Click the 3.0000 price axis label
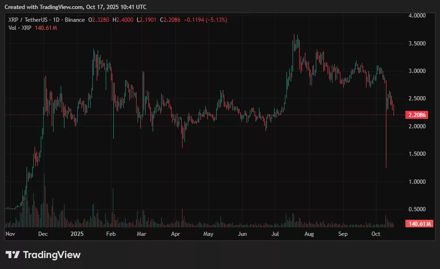This screenshot has width=440, height=269. (x=417, y=71)
